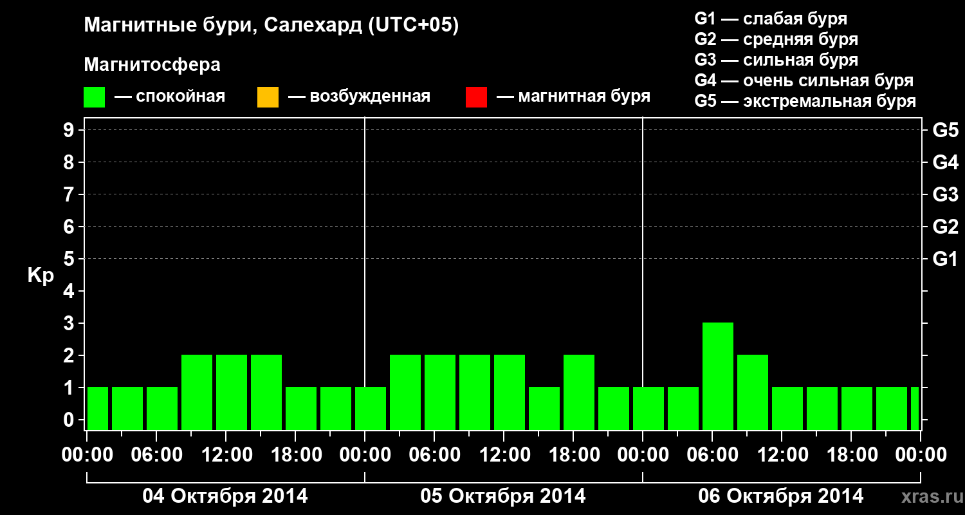This screenshot has width=965, height=515.
Task: Click the Kp 2 bar on 06 October
Action: pos(753,393)
